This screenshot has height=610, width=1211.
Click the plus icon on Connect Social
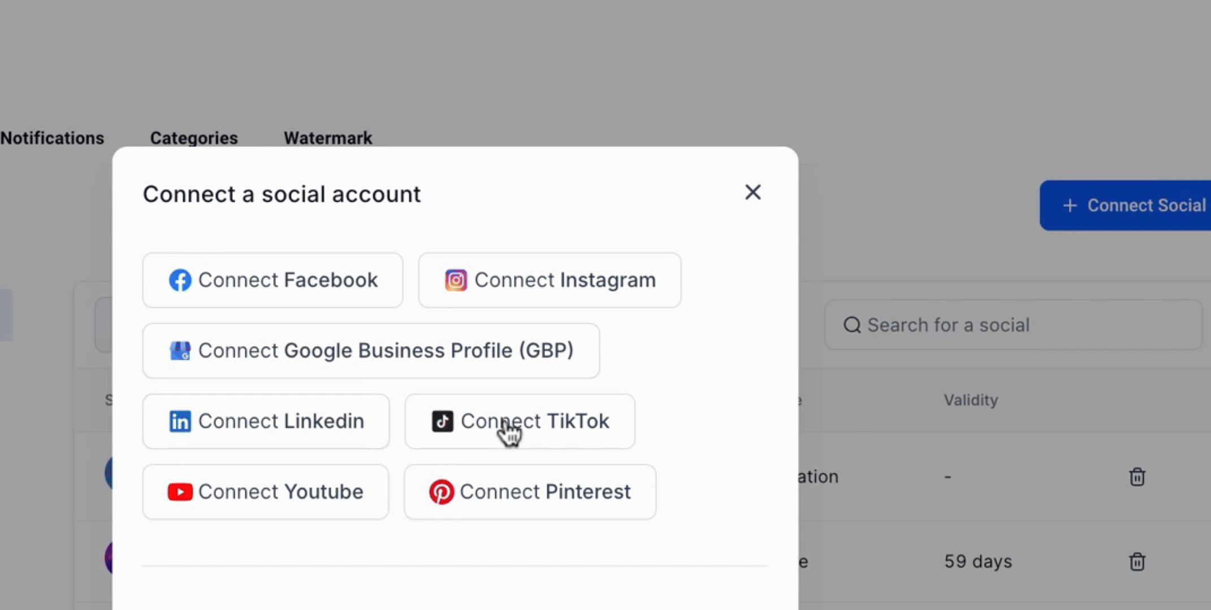1070,206
